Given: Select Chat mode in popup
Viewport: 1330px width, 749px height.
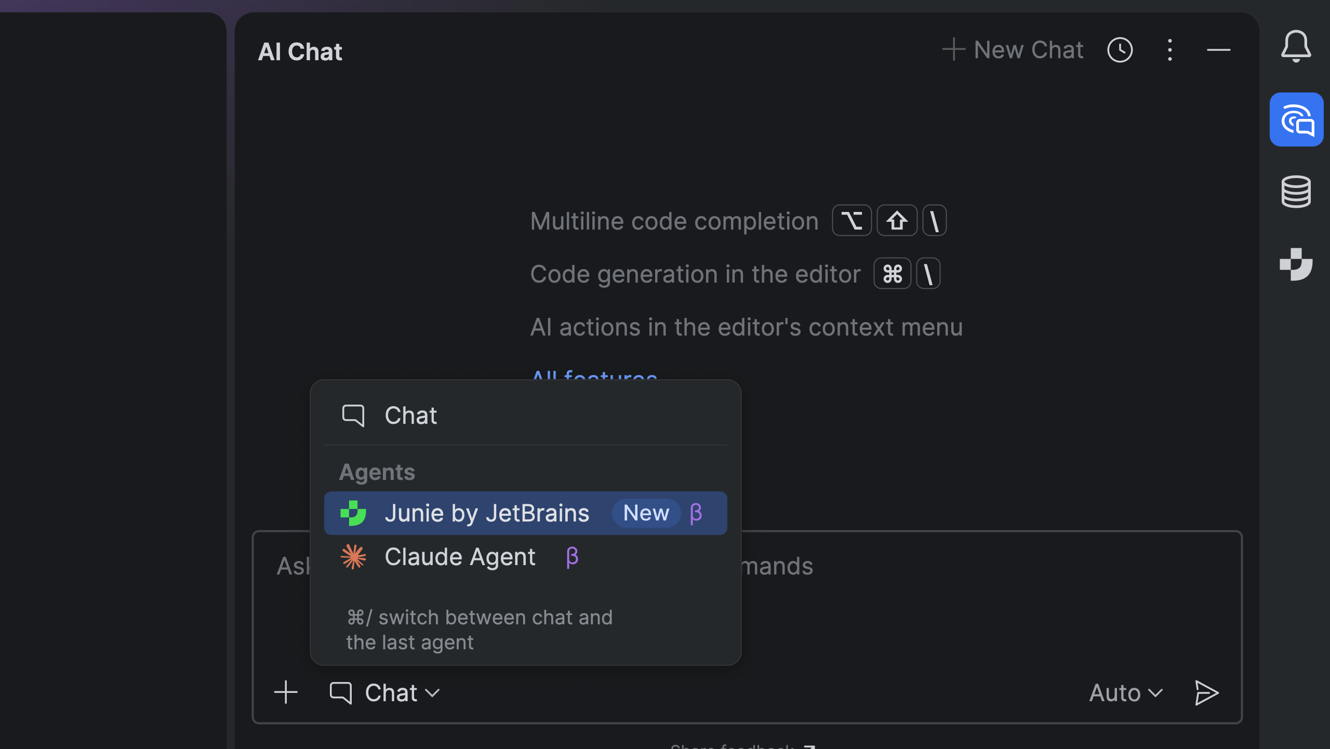Looking at the screenshot, I should 410,416.
